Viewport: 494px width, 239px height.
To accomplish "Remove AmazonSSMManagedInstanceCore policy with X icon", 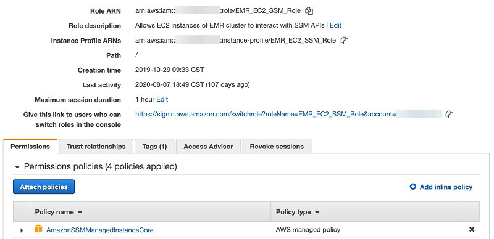I will 472,229.
